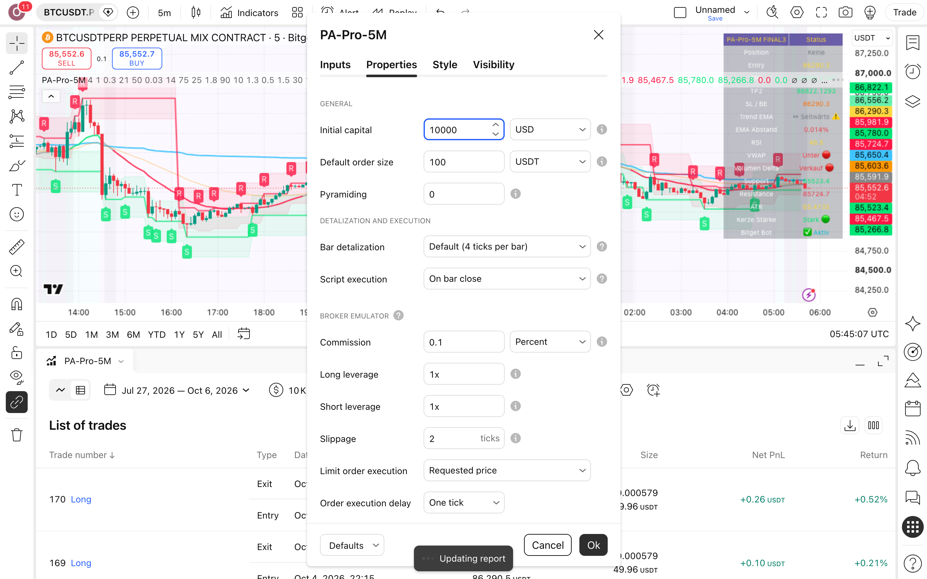Close the PA-Pro-5M settings dialog
Viewport: 927px width, 579px height.
point(598,35)
